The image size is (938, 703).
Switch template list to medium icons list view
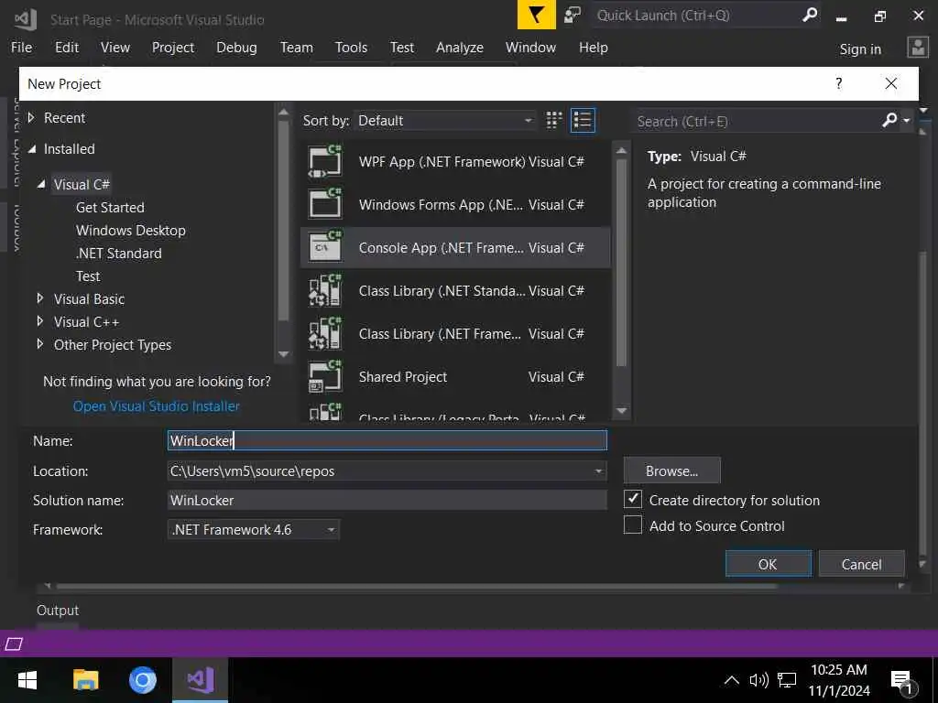pos(583,120)
